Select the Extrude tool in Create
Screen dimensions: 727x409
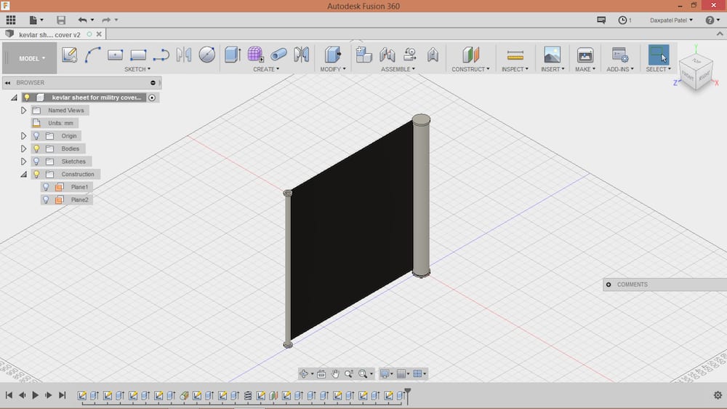(x=232, y=55)
